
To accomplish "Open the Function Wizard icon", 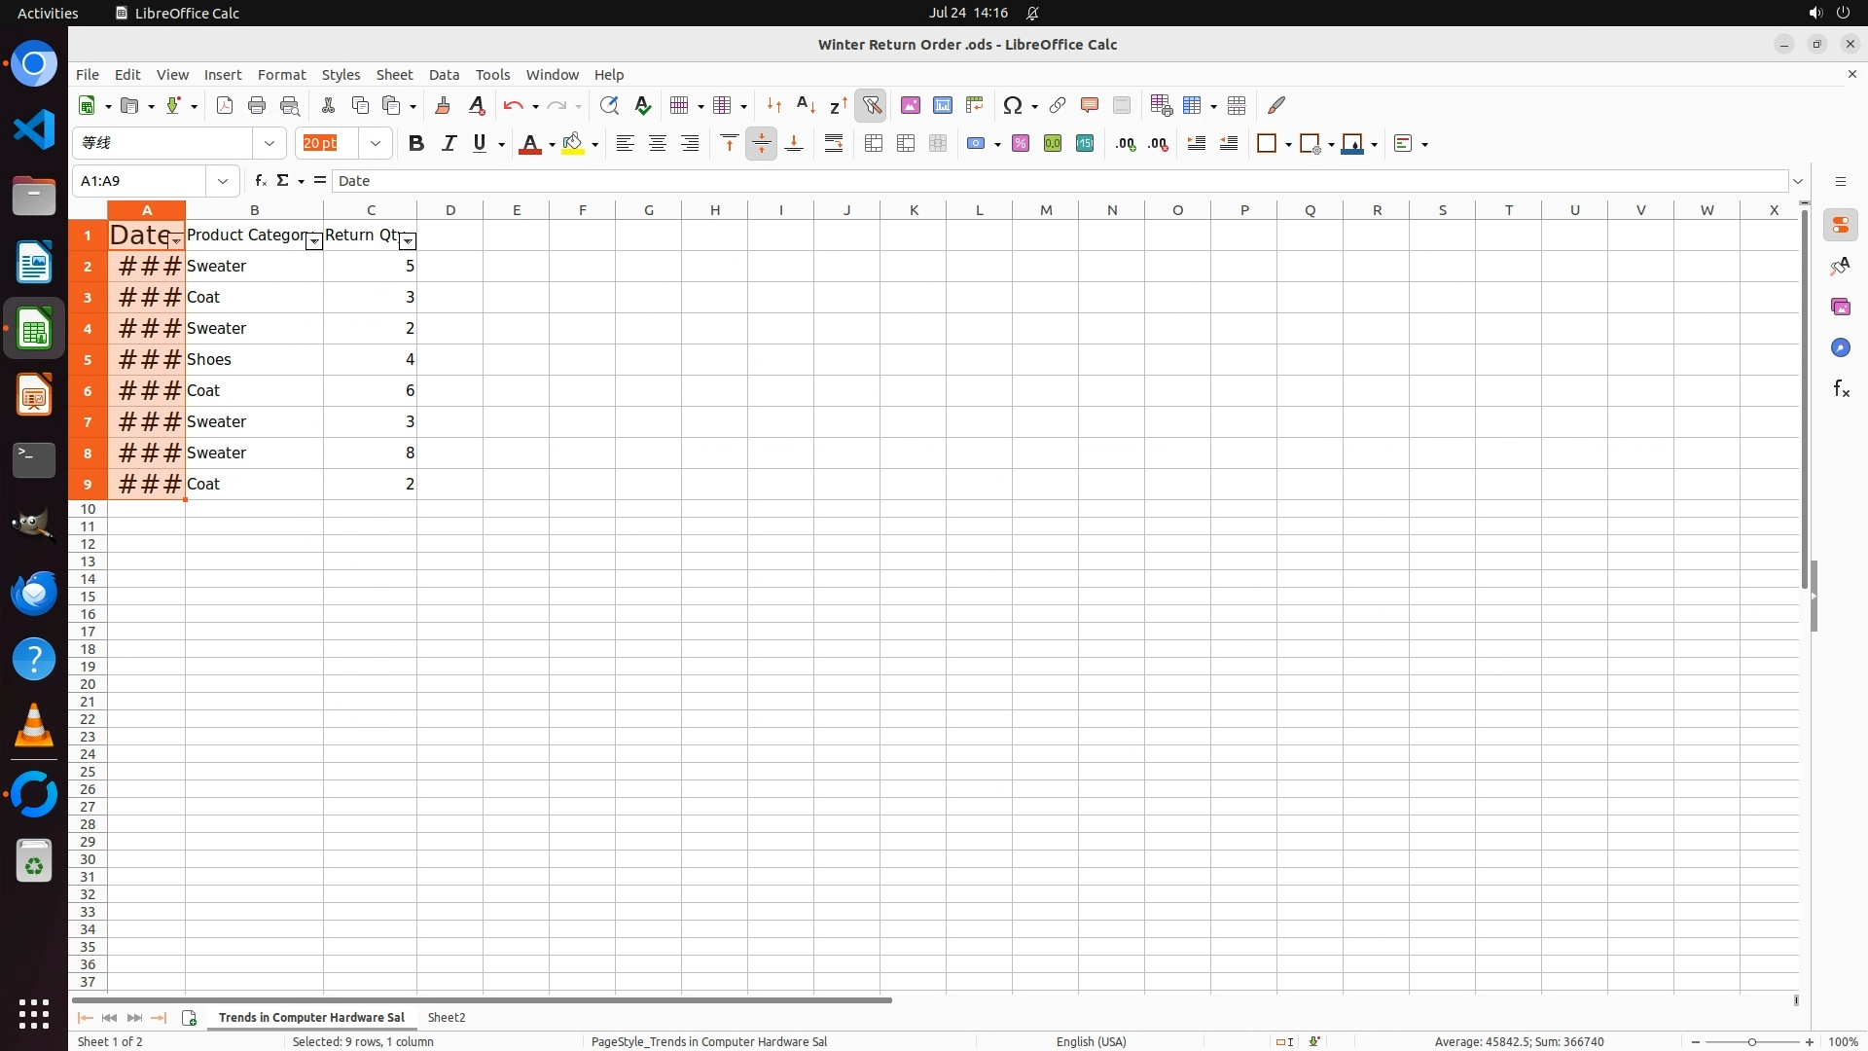I will 260,180.
